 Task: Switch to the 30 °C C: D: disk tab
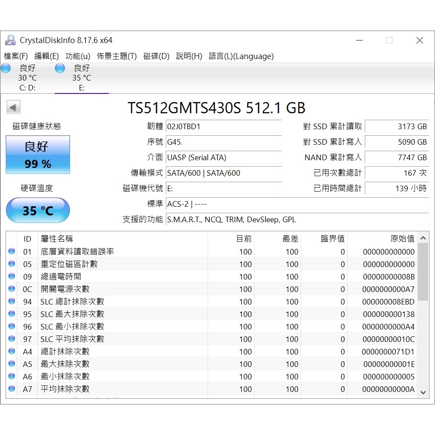(x=28, y=78)
